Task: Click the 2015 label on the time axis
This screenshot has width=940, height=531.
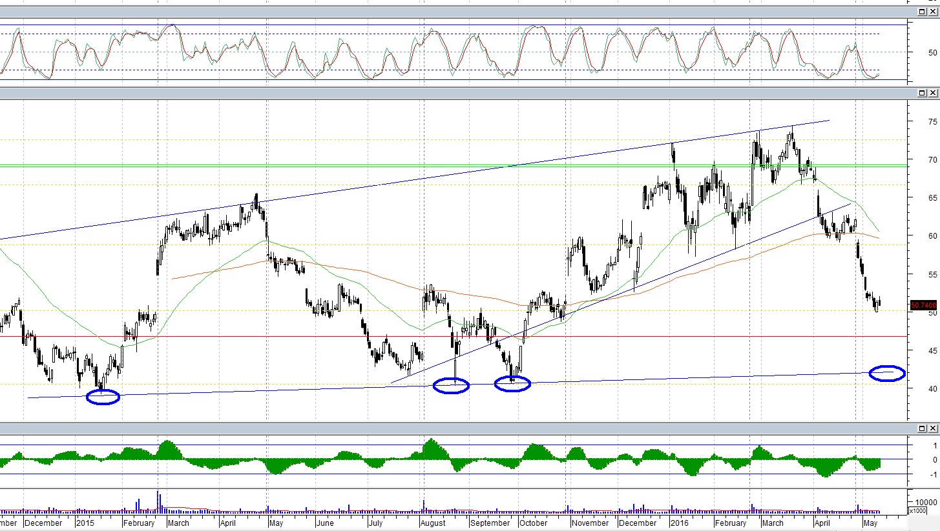Action: (x=85, y=523)
